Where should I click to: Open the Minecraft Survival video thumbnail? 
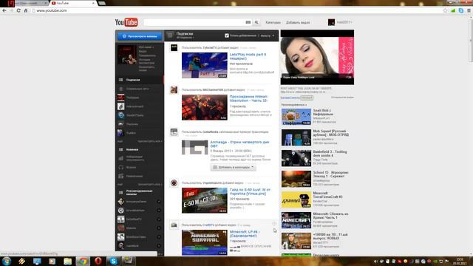point(205,243)
